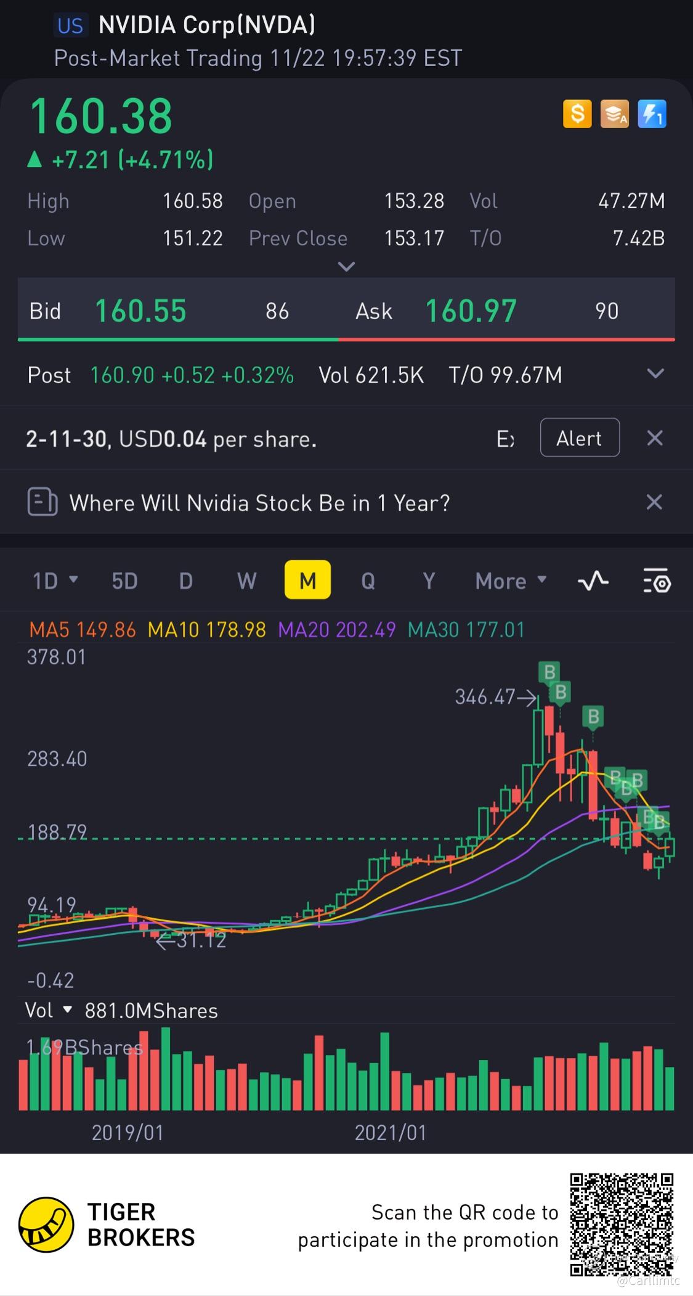The image size is (693, 1296).
Task: Tap the topmost B buy marker on chart
Action: (x=549, y=672)
